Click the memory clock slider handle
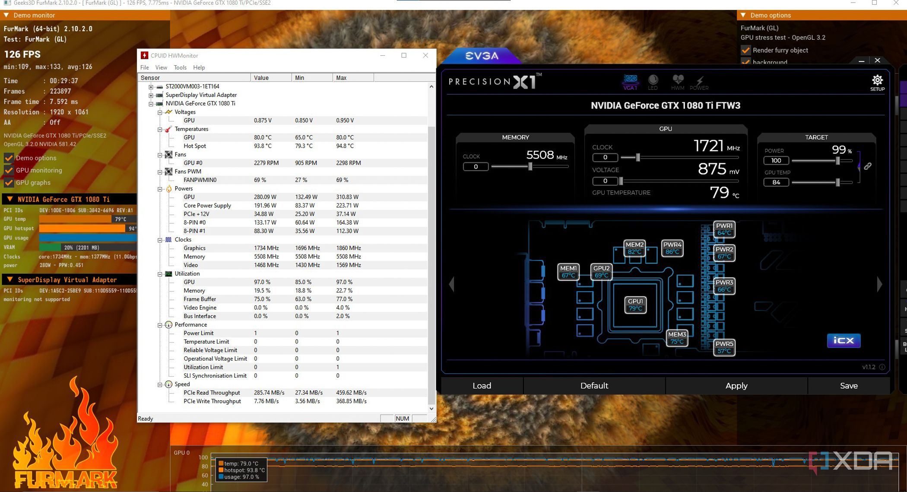This screenshot has height=492, width=907. [x=530, y=166]
